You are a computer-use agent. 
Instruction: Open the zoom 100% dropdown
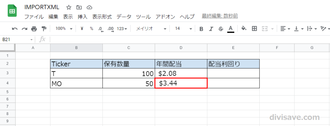click(64, 29)
